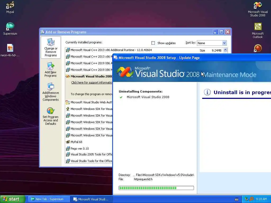Click green checkmark next to Microsoft Visual Studio 2008
Viewport: 271px width, 203px height.
(121, 97)
